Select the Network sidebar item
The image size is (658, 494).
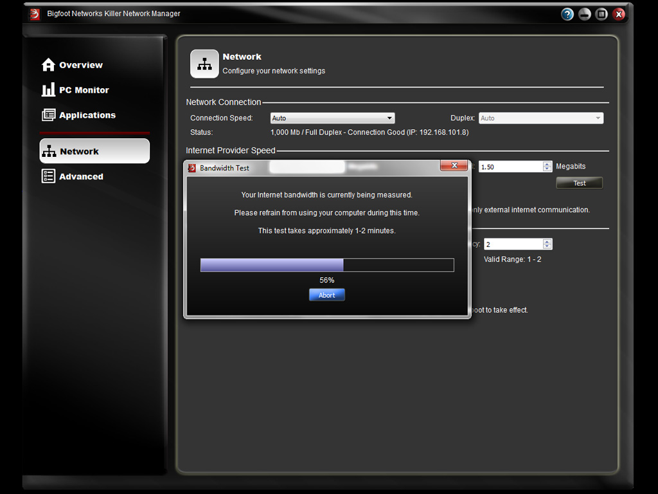pos(94,151)
